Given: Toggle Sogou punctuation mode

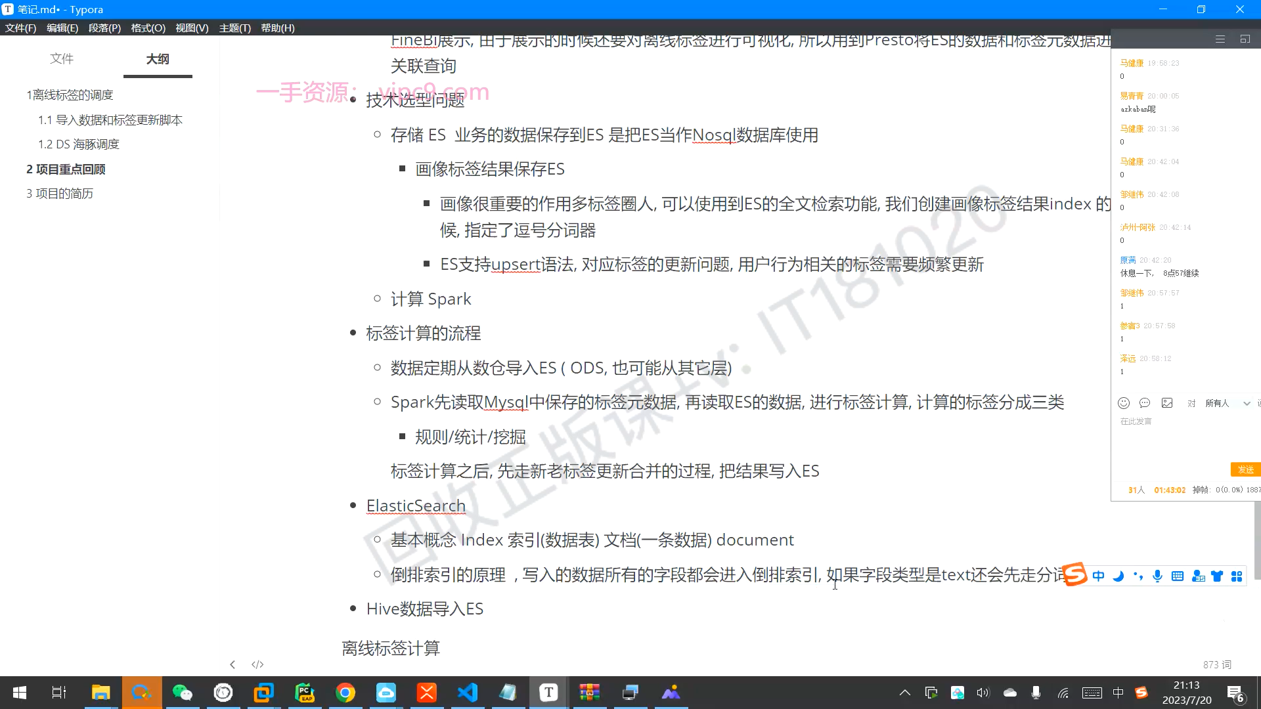Looking at the screenshot, I should coord(1138,576).
